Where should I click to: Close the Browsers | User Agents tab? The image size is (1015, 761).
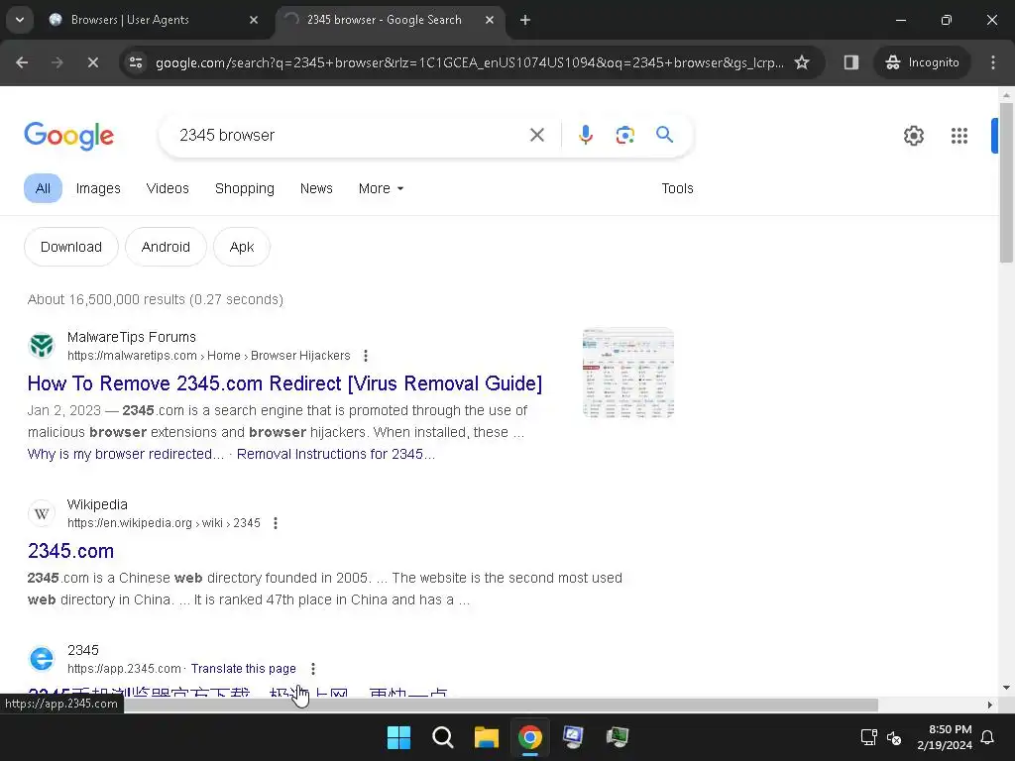click(254, 20)
